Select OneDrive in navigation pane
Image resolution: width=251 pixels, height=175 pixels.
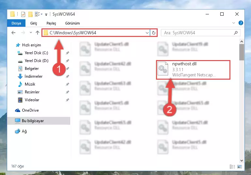point(27,110)
